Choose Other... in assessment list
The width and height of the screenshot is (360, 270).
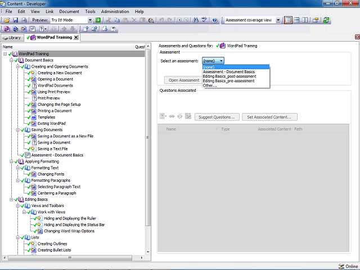pyautogui.click(x=236, y=85)
